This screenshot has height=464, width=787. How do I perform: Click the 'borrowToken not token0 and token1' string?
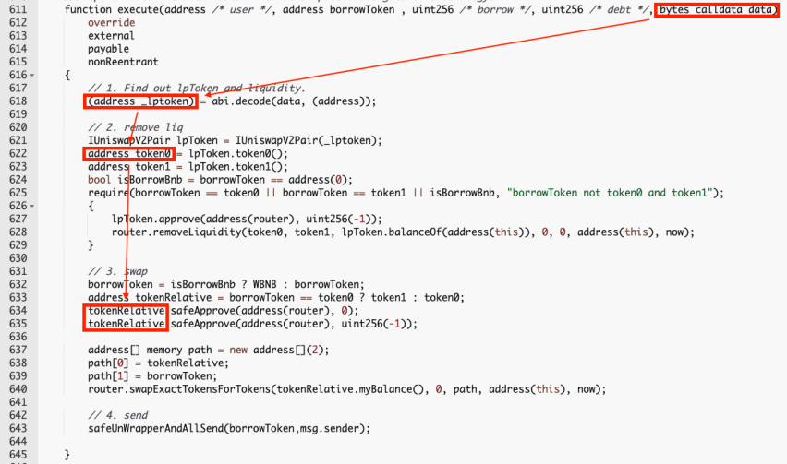(x=610, y=193)
